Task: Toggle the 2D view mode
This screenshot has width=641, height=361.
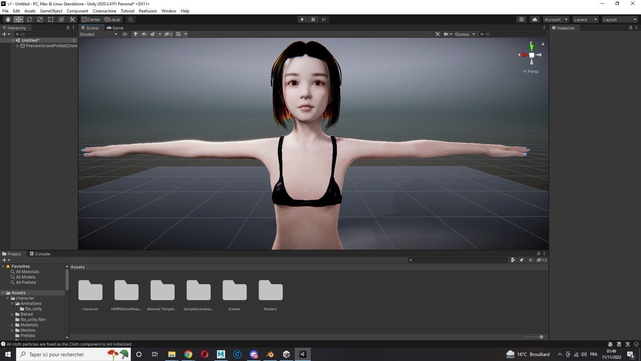Action: pyautogui.click(x=125, y=34)
